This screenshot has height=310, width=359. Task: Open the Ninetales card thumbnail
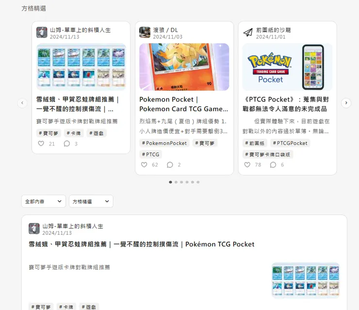pos(184,67)
